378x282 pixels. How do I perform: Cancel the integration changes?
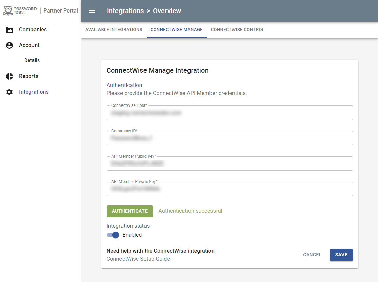(312, 255)
